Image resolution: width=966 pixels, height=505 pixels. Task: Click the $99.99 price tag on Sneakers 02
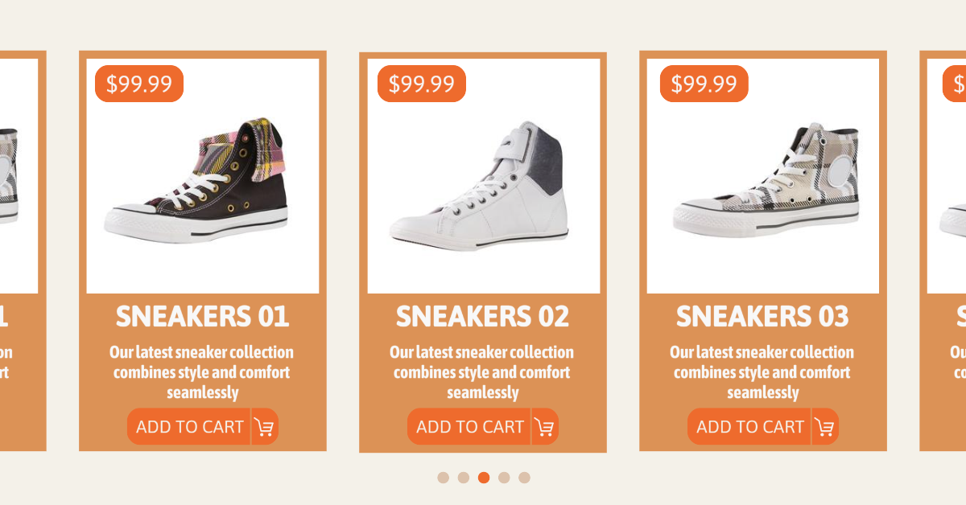[422, 84]
